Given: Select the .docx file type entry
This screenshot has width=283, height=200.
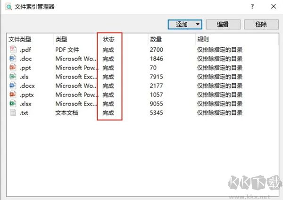Looking at the screenshot, I should click(27, 86).
